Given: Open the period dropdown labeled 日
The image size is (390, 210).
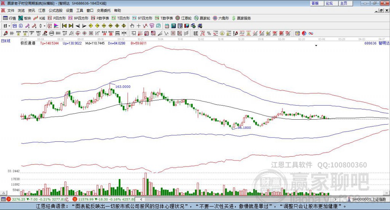Looking at the screenshot, I should [7, 26].
